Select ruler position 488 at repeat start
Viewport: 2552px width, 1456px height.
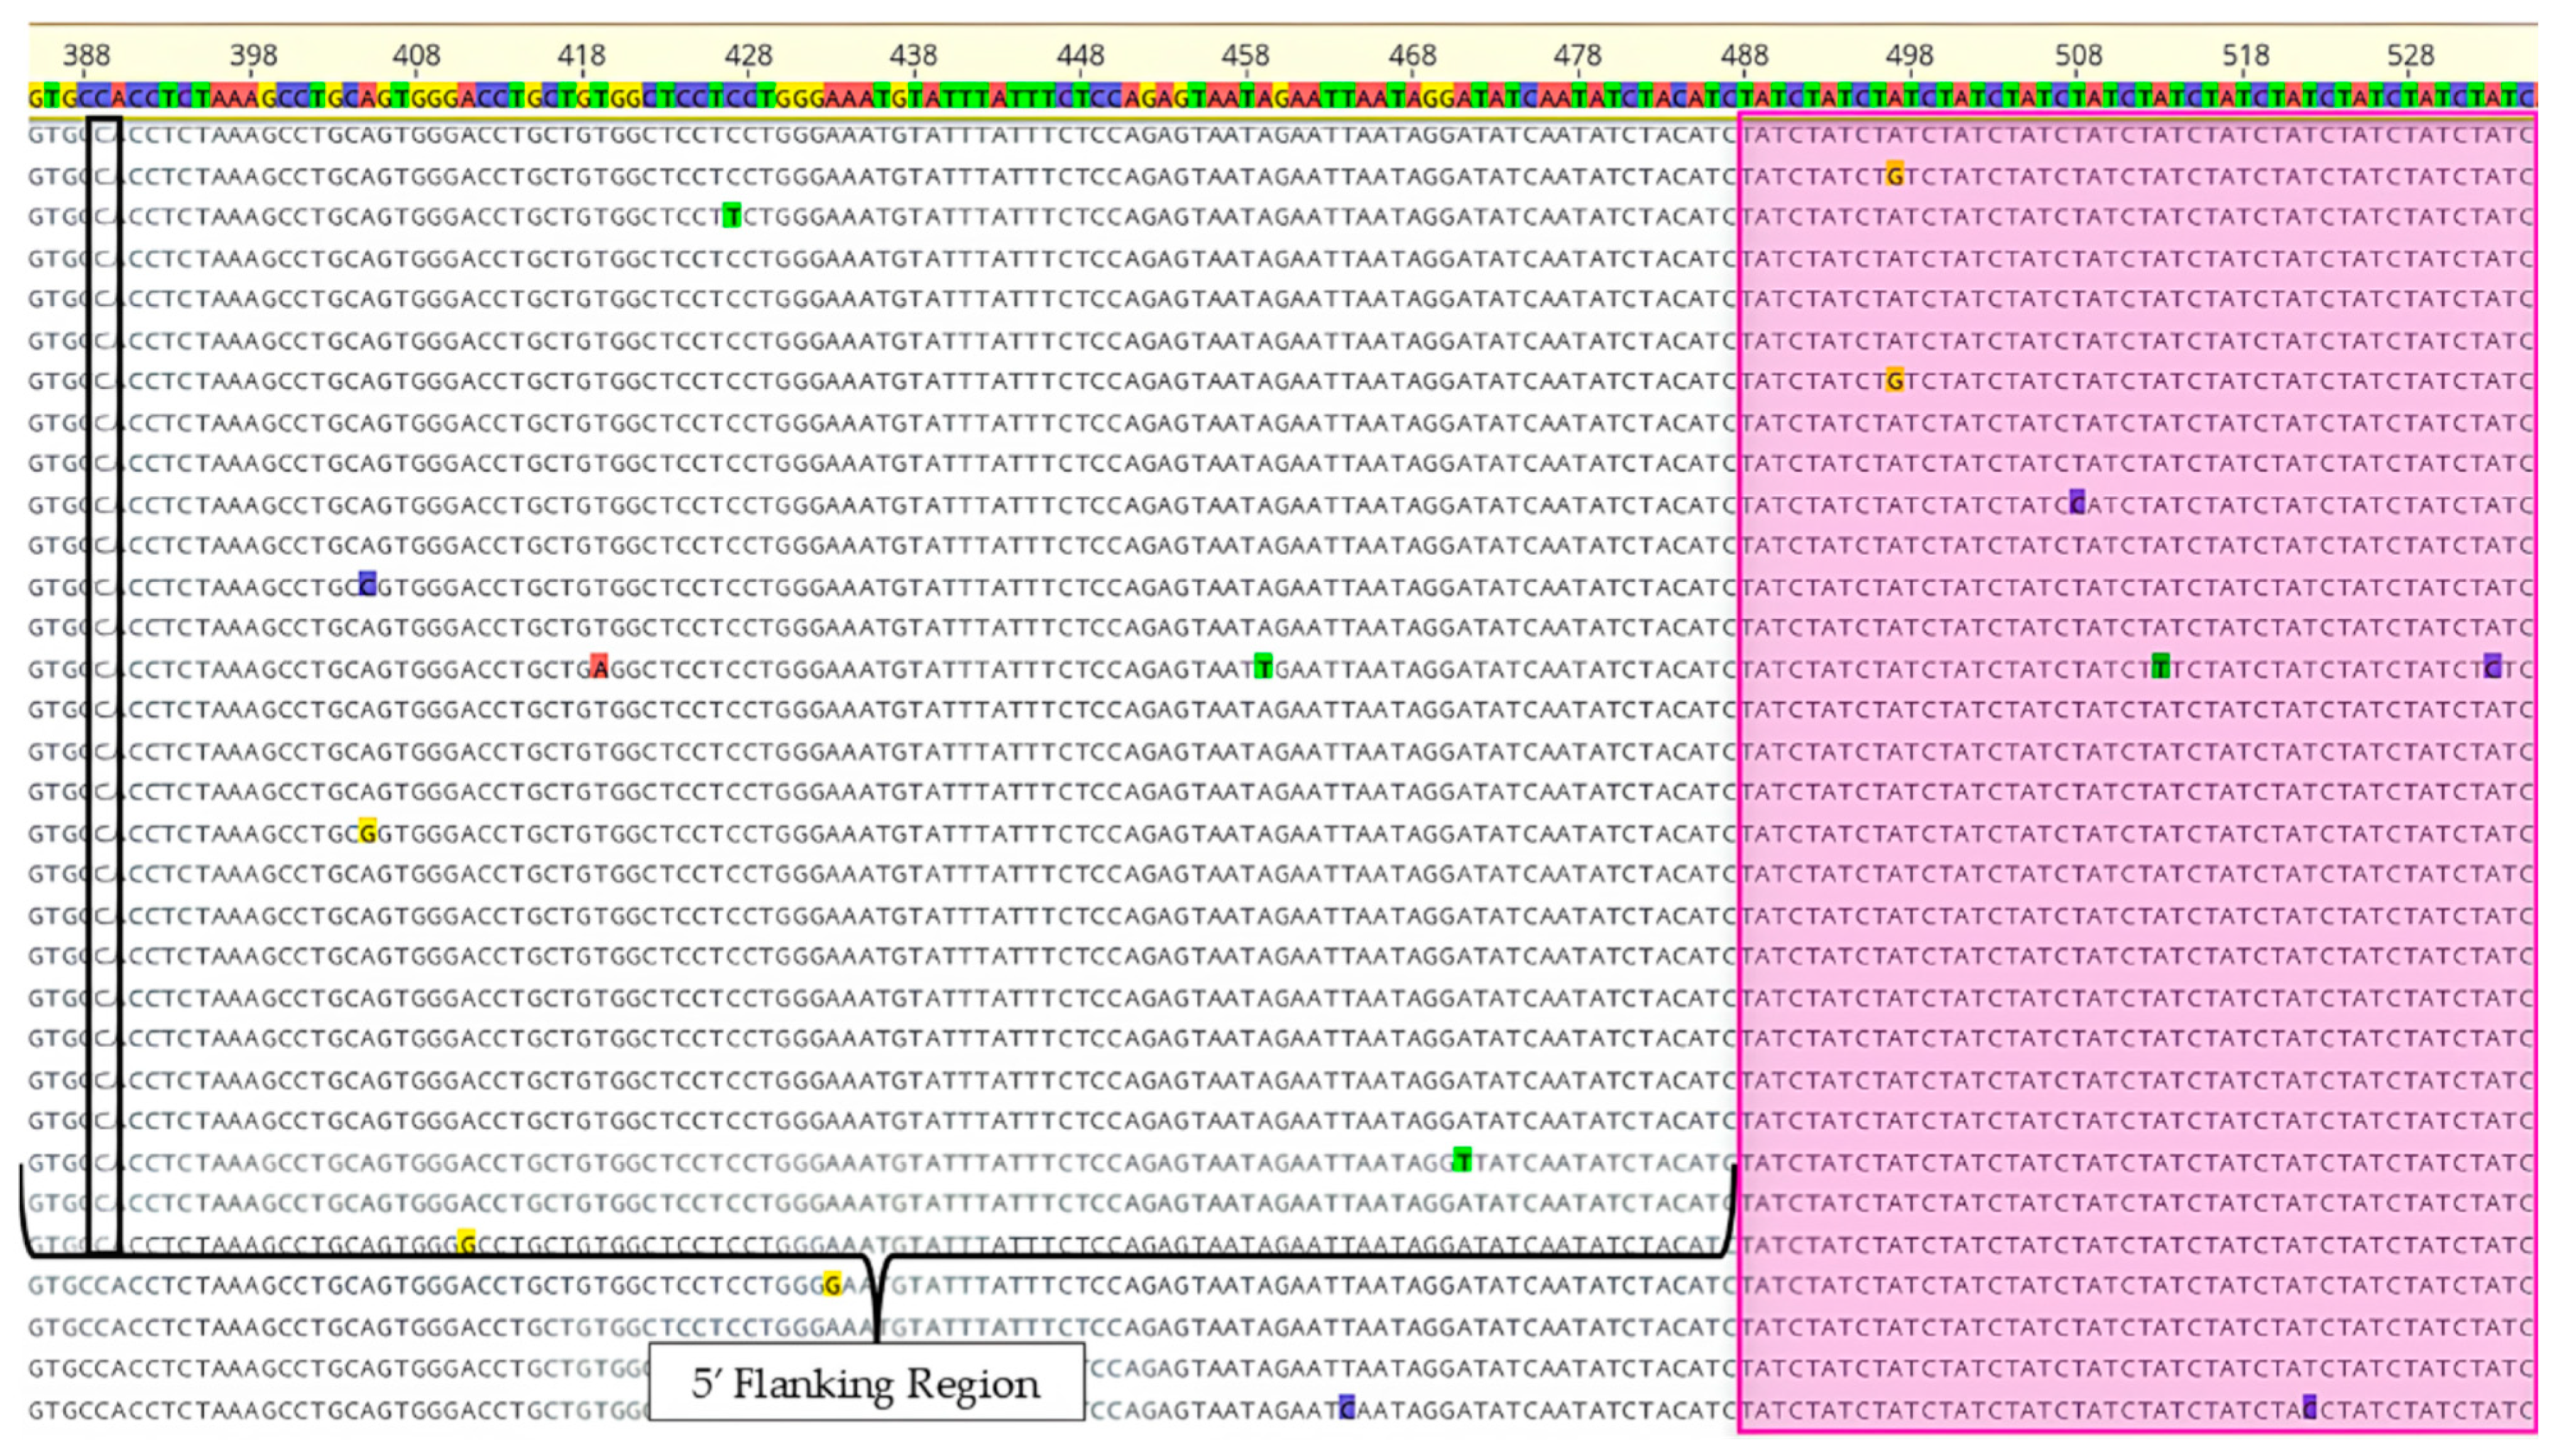(1743, 55)
